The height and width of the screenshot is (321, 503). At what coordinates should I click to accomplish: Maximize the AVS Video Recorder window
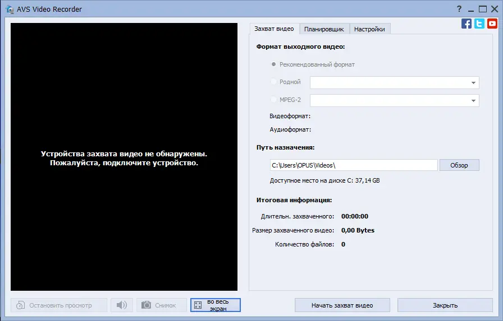click(x=482, y=9)
